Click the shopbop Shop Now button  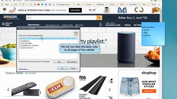(149, 91)
